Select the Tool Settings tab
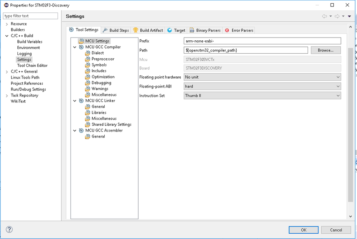Screen dimensions: 357x239 click(84, 30)
